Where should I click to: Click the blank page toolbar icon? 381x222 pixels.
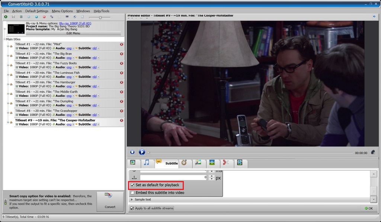pyautogui.click(x=82, y=17)
